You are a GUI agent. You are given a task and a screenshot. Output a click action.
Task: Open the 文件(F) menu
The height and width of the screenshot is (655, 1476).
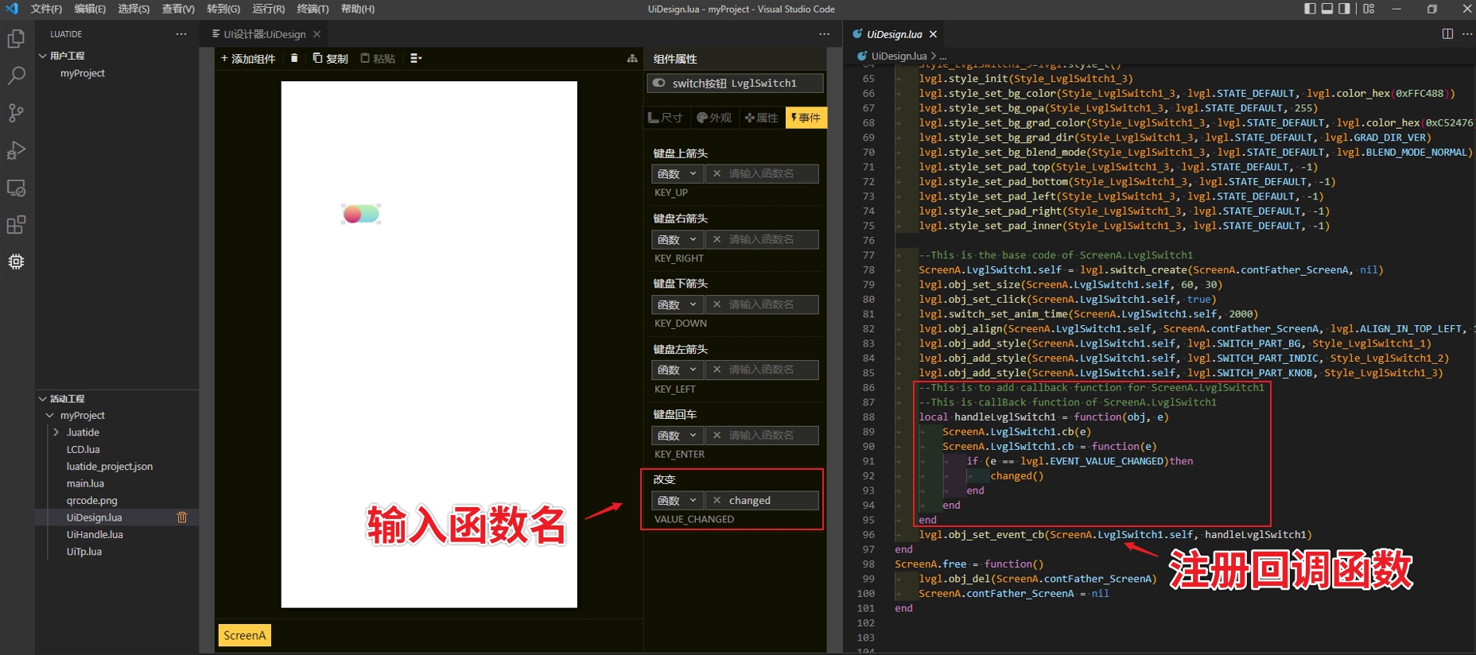tap(46, 9)
